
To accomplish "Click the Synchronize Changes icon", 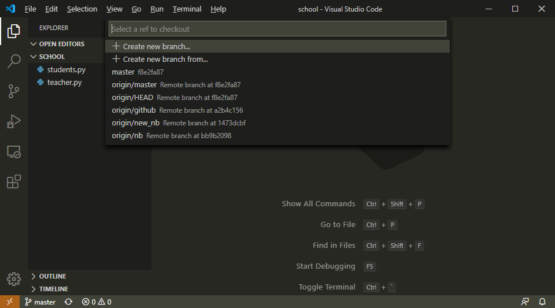I will click(x=68, y=302).
